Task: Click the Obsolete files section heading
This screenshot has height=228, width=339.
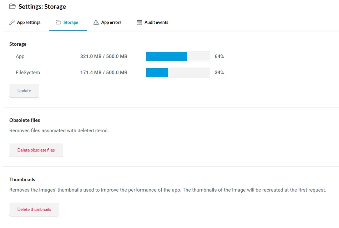Action: [x=25, y=120]
